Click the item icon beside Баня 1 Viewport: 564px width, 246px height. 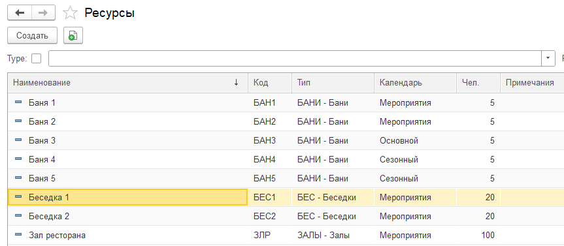tap(18, 102)
